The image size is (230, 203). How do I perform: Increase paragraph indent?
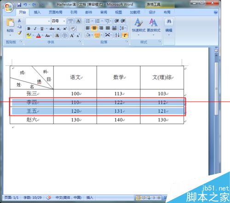point(123,21)
